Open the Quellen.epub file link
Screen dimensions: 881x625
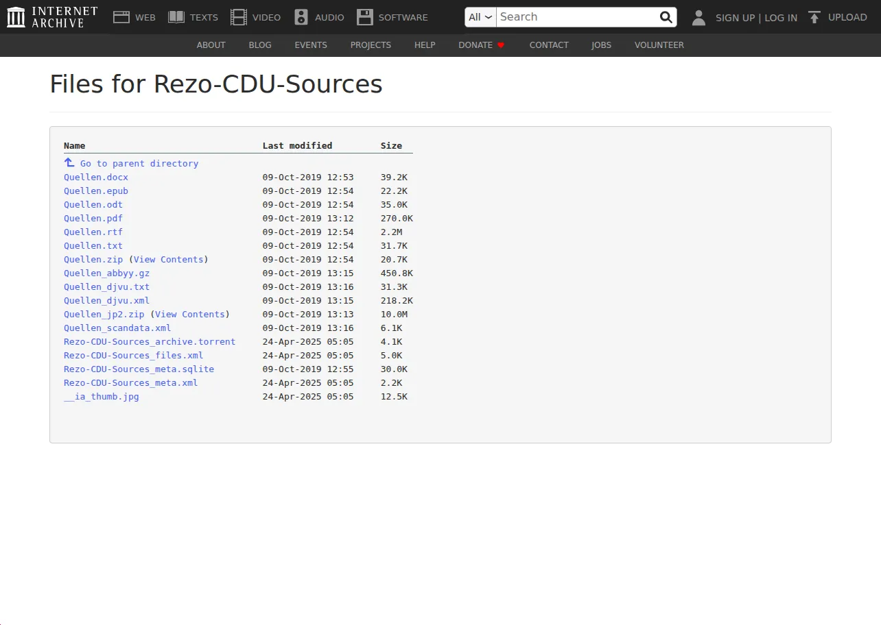tap(96, 191)
